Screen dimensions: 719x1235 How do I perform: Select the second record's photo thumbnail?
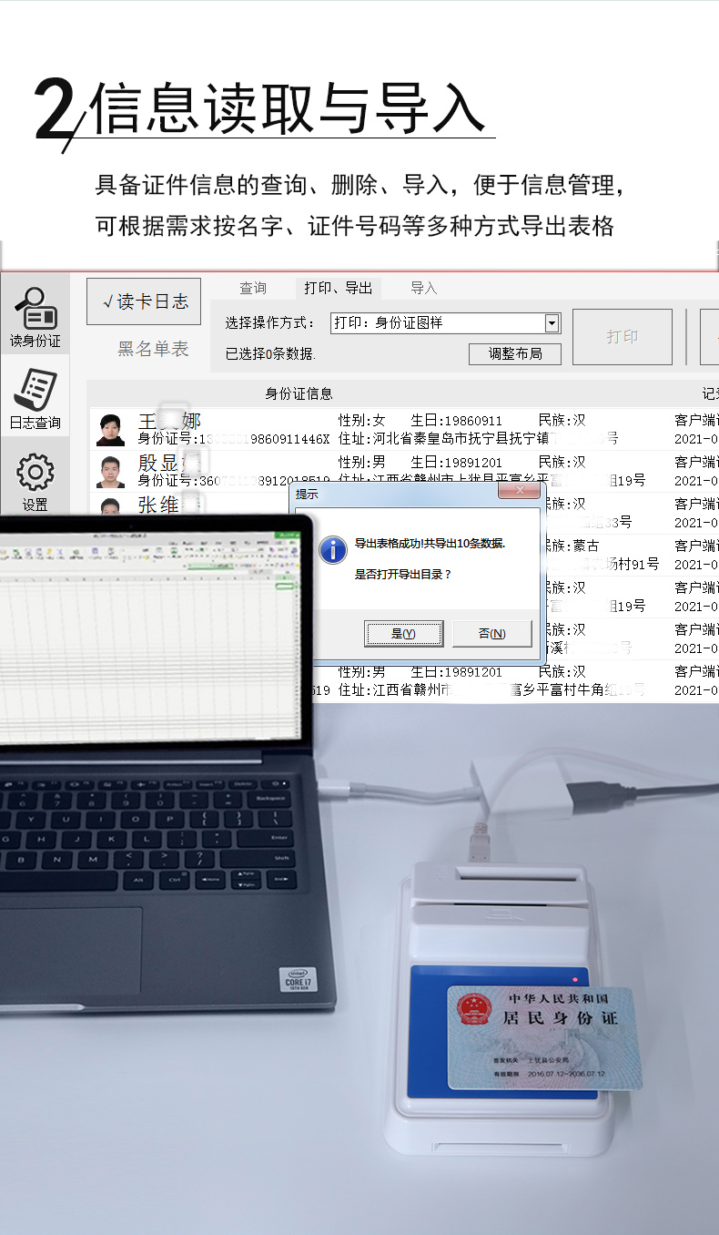point(111,471)
